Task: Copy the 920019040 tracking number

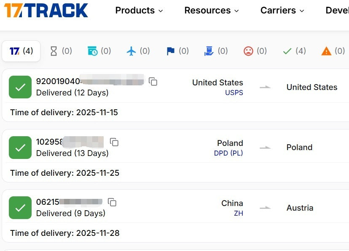Action: point(153,82)
